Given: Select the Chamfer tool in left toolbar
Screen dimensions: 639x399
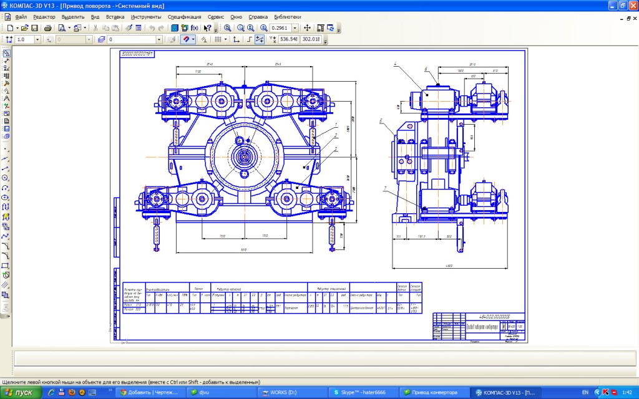Looking at the screenshot, I should pyautogui.click(x=6, y=246).
